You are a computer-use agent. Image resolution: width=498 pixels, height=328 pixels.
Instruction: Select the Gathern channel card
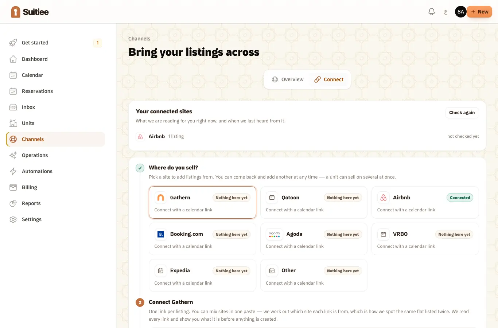(x=202, y=202)
